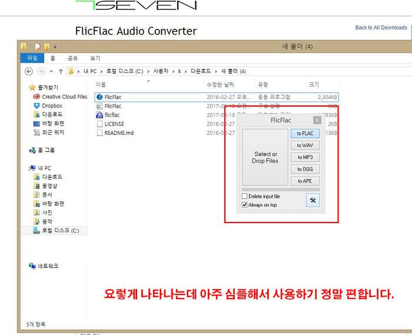Click the to WAV button
This screenshot has height=335, width=412.
tap(305, 145)
